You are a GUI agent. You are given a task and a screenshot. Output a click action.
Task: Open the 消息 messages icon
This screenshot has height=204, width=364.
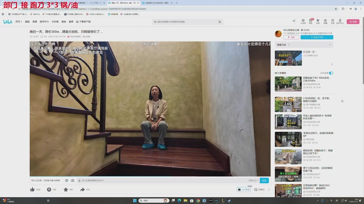pyautogui.click(x=310, y=21)
